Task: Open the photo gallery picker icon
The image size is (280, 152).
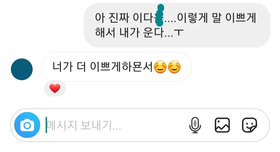Action: point(222,125)
